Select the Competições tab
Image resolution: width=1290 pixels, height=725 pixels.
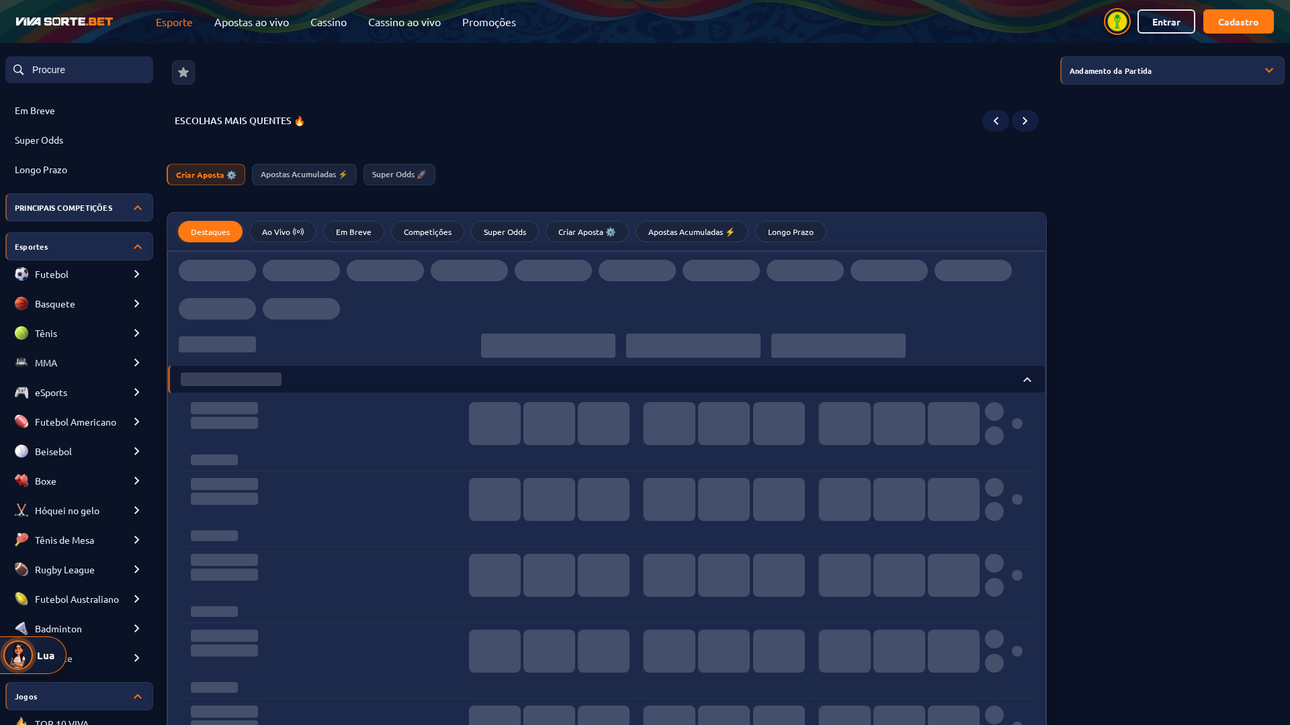[x=427, y=232]
